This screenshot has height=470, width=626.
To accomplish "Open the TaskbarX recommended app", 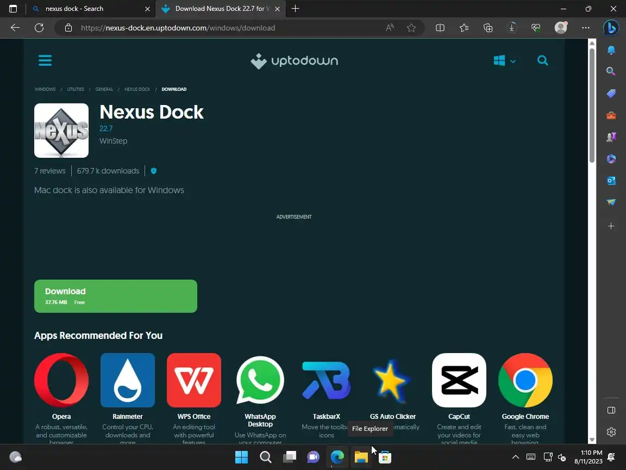I will click(327, 380).
